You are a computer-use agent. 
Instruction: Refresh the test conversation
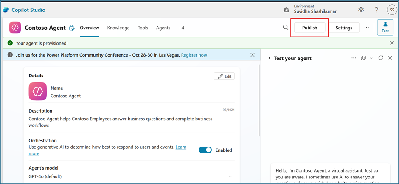tap(381, 58)
